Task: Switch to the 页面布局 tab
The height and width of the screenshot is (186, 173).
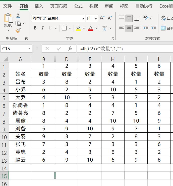Action: (x=59, y=6)
